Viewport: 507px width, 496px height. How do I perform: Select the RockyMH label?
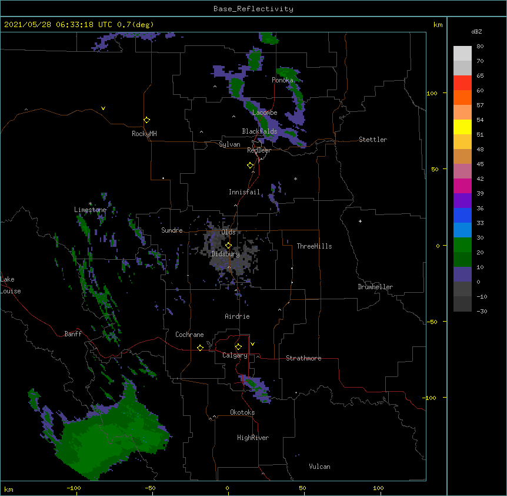pyautogui.click(x=144, y=134)
